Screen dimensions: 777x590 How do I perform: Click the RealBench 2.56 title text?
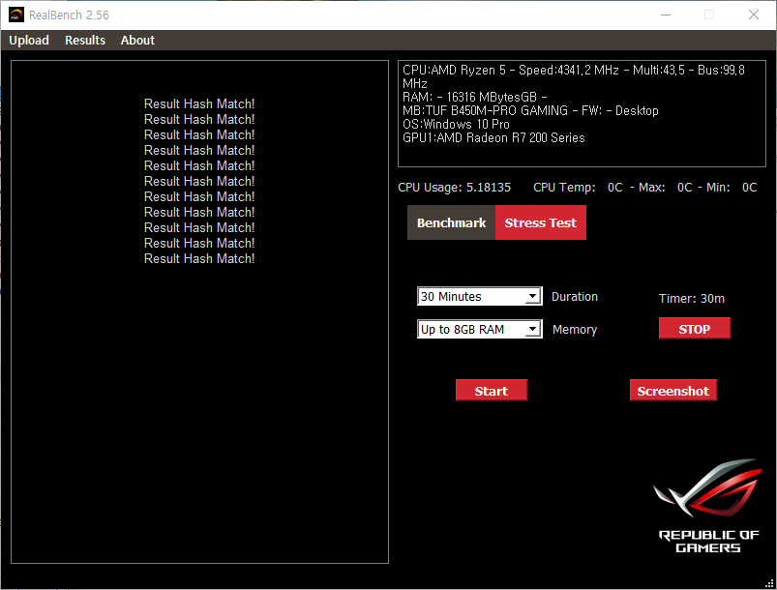69,15
